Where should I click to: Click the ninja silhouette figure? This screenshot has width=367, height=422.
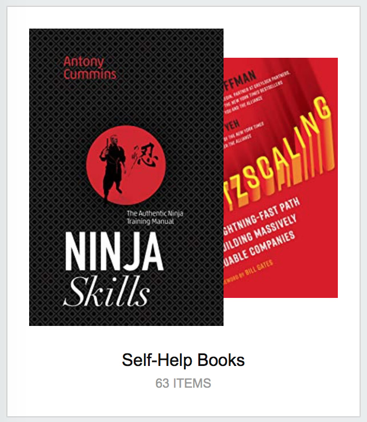pos(113,168)
